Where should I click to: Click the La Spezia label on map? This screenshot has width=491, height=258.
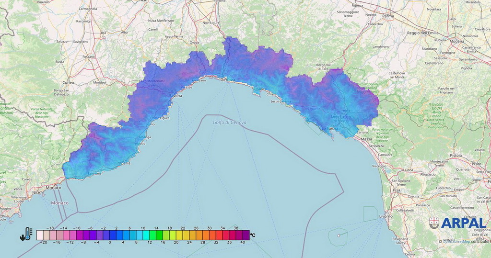tap(330, 129)
